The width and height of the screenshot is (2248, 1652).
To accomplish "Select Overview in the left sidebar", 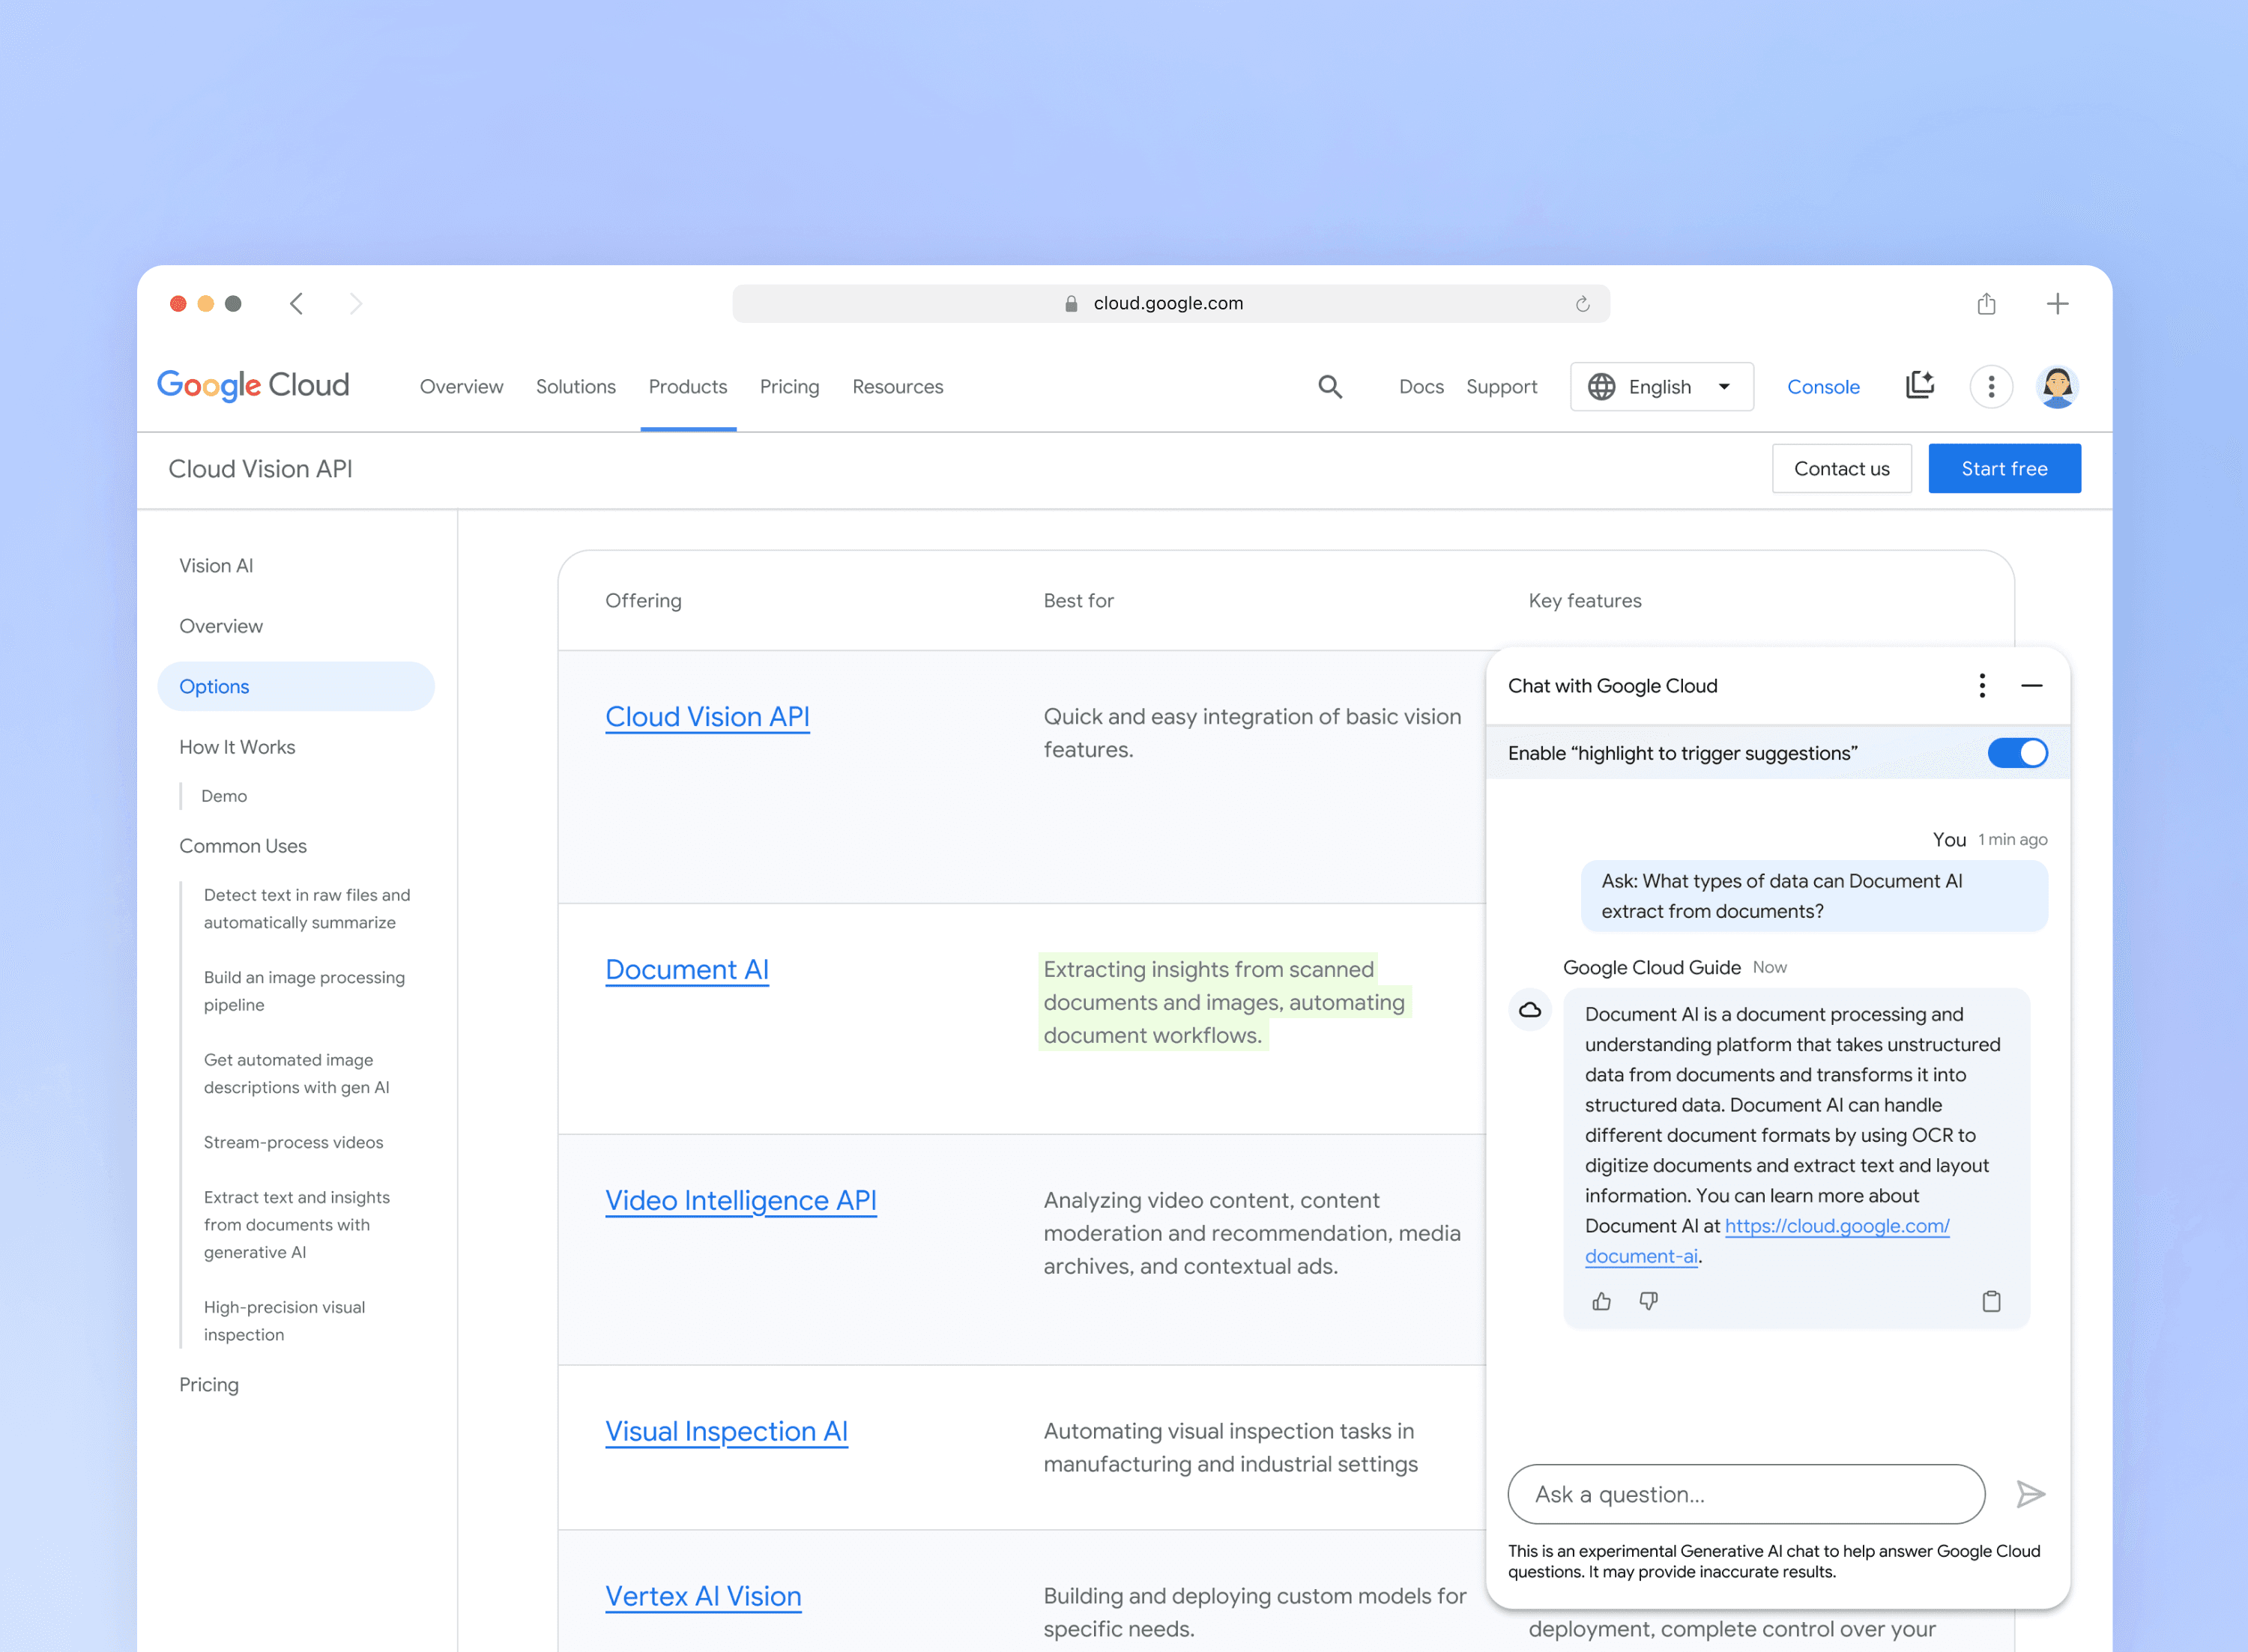I will point(221,626).
